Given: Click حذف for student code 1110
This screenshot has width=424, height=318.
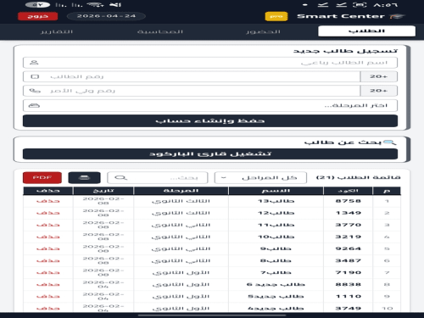Looking at the screenshot, I should pos(48,296).
